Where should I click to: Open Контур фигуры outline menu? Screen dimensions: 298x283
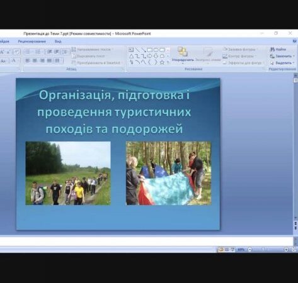point(239,56)
